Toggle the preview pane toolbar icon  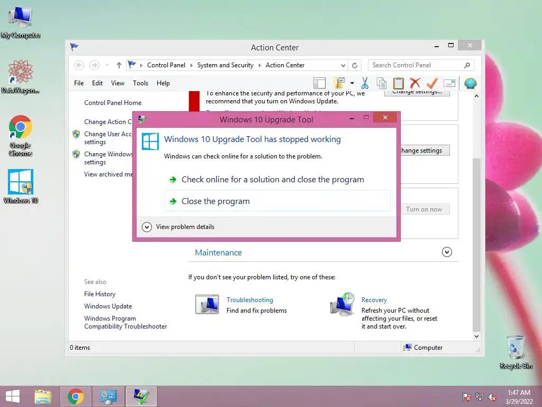319,83
